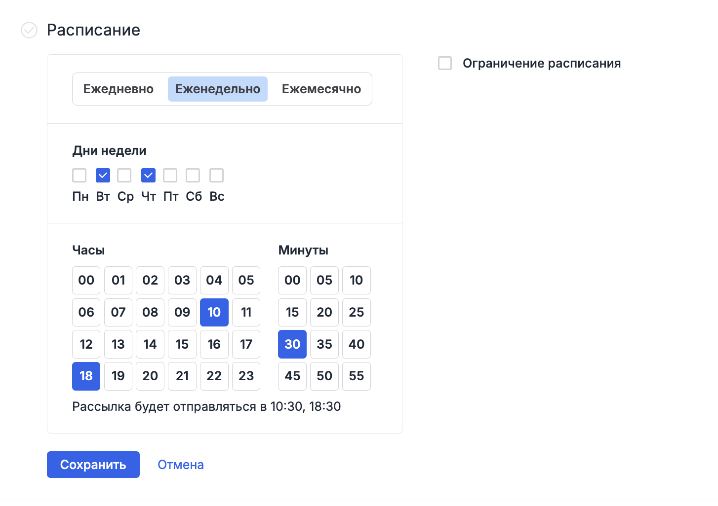Select minute 45 in the Минуты grid
Viewport: 718px width, 506px height.
[292, 376]
